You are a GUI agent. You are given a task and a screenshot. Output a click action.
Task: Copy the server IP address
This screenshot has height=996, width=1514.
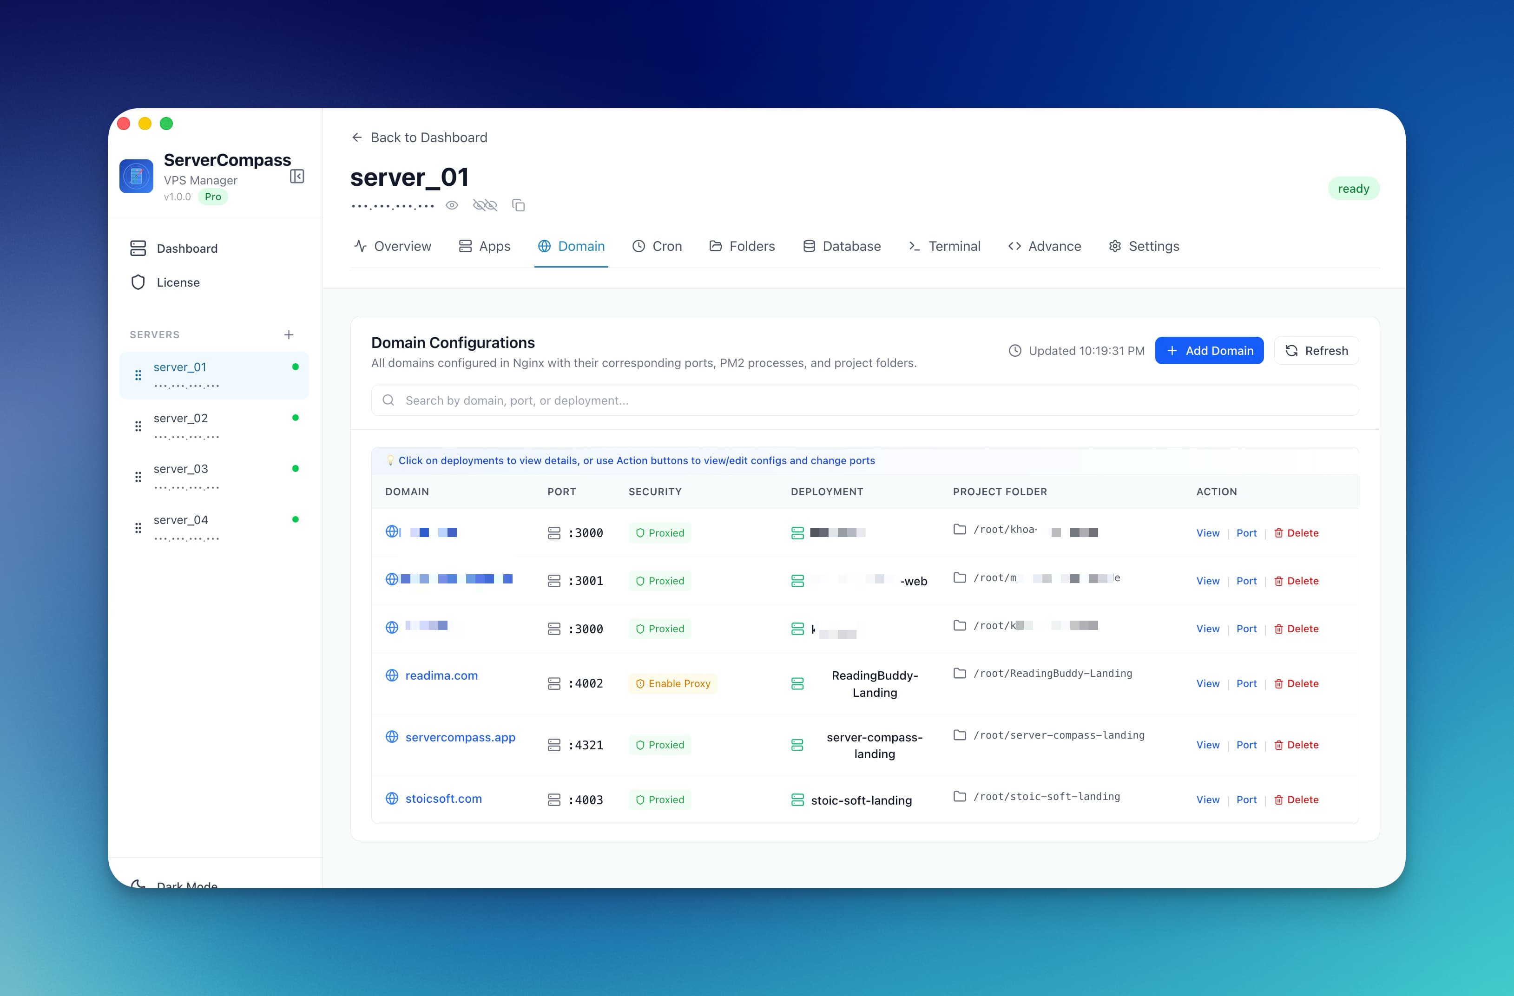[518, 205]
